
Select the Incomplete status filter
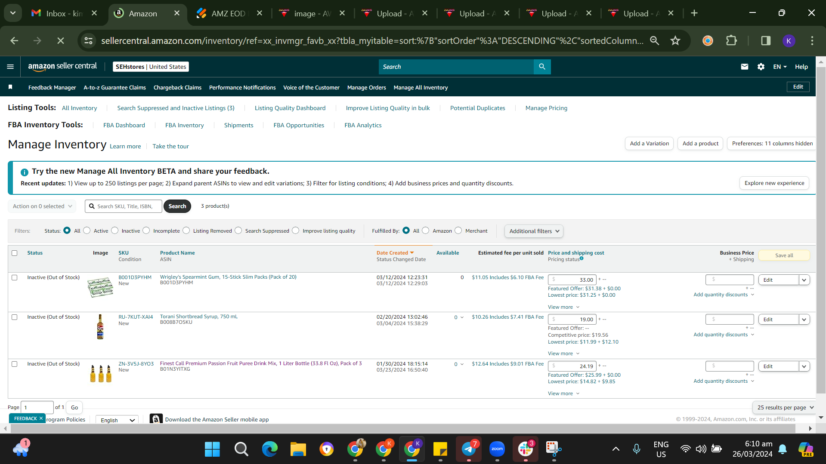(x=146, y=230)
